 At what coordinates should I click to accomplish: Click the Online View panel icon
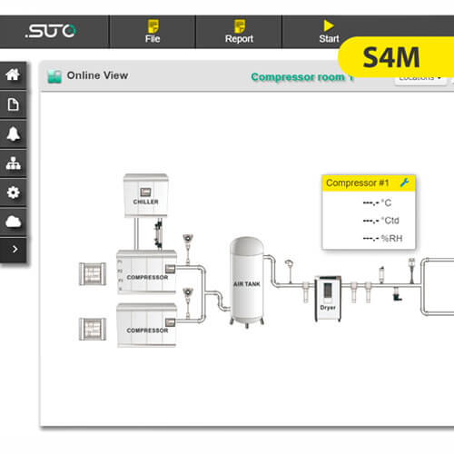tap(54, 76)
